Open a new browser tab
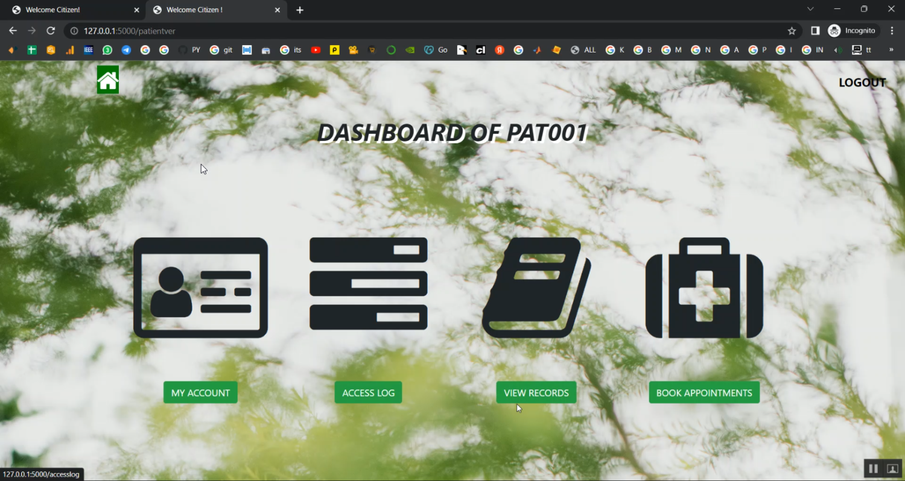905x481 pixels. 300,10
